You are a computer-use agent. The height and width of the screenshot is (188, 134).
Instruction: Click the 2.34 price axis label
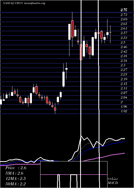(124, 61)
